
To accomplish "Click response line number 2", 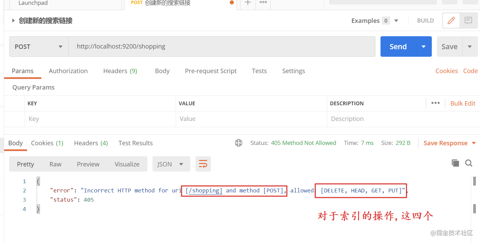I will 24,190.
